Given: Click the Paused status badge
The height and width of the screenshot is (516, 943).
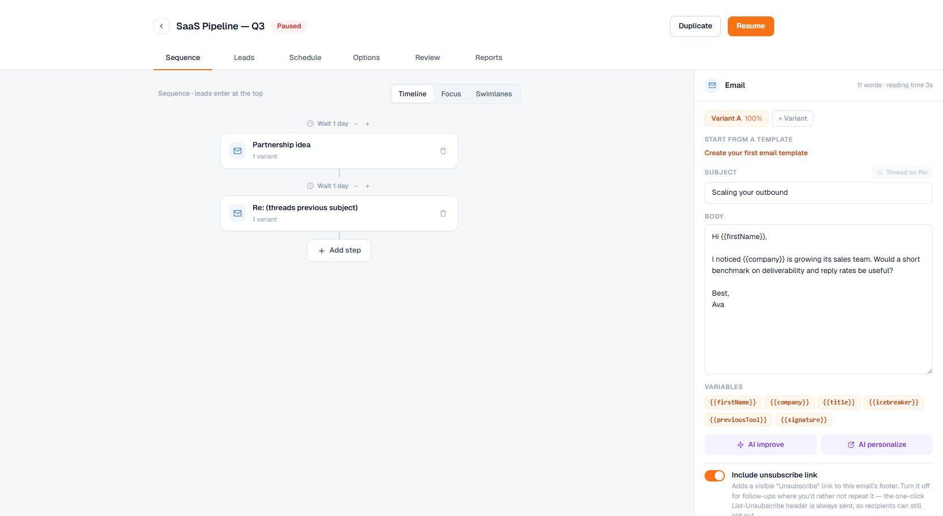Looking at the screenshot, I should coord(289,26).
